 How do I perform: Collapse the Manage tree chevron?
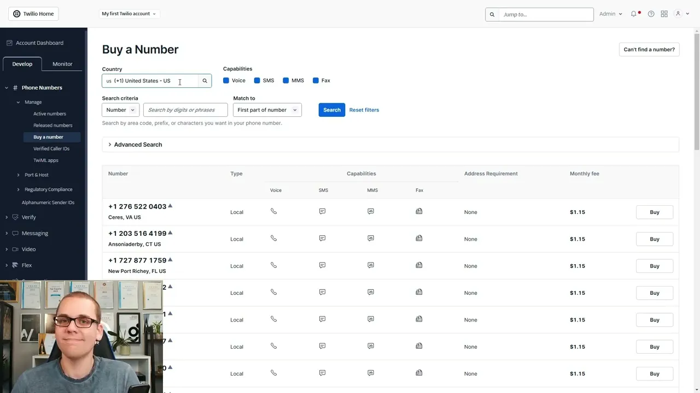point(18,102)
